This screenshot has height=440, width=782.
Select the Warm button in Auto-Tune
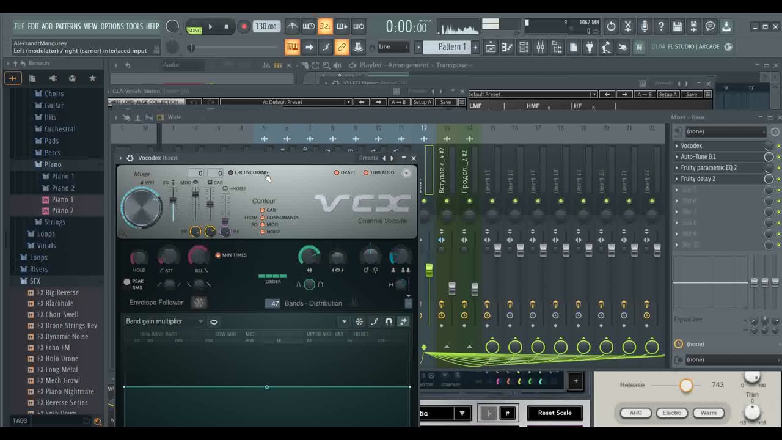tap(709, 413)
